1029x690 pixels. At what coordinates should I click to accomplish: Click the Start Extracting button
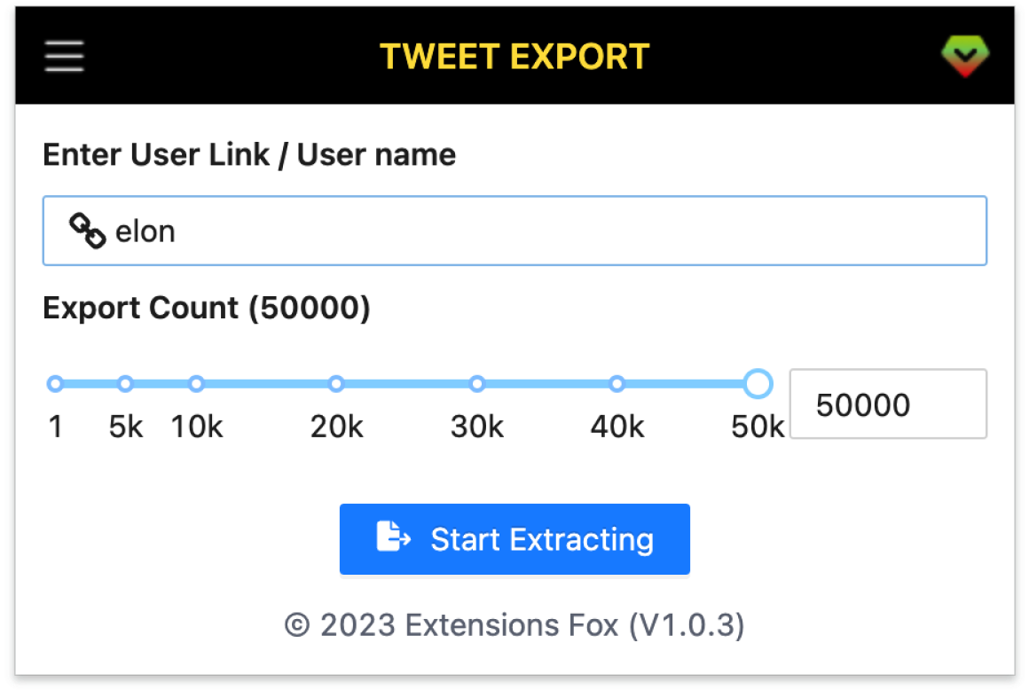tap(514, 539)
